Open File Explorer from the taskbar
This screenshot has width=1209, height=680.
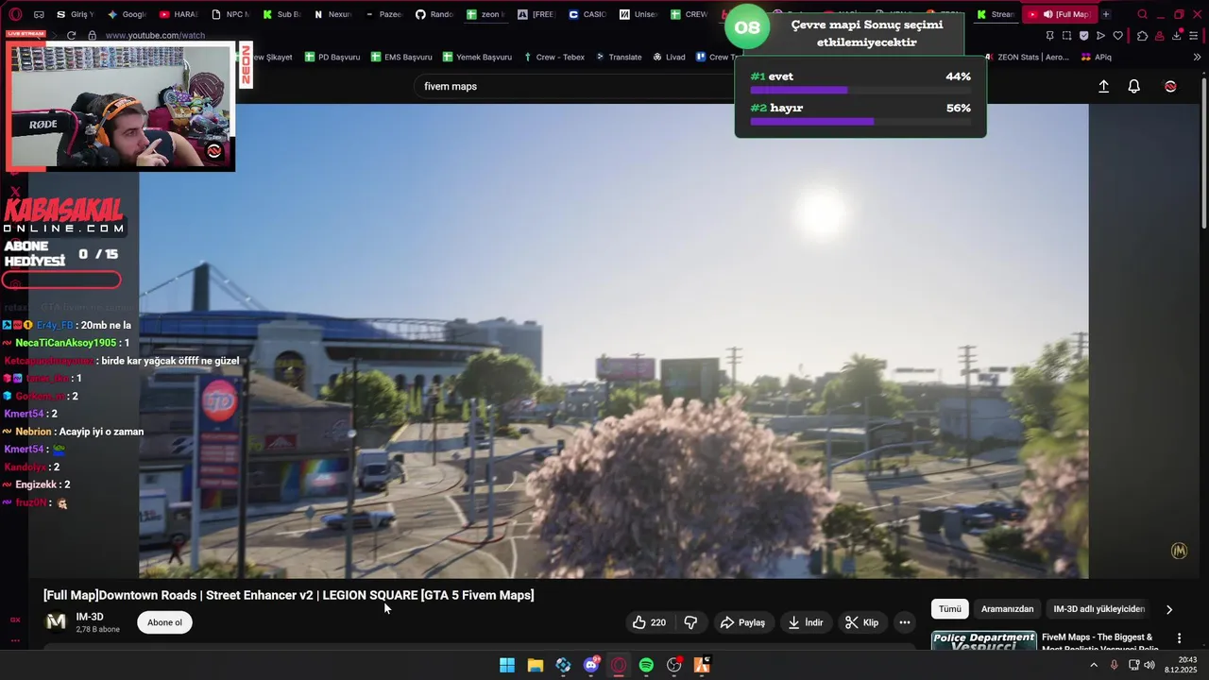535,665
